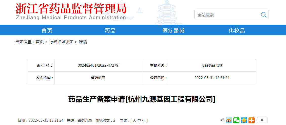Image resolution: width=286 pixels, height=125 pixels.
Task: Click the 索引号 label cell
Action: pyautogui.click(x=41, y=65)
